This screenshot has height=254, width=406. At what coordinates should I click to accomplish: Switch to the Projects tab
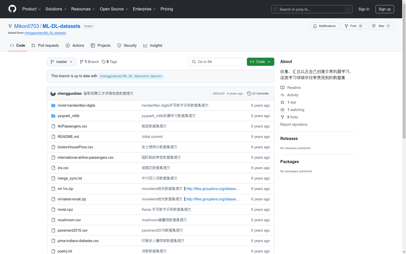101,45
